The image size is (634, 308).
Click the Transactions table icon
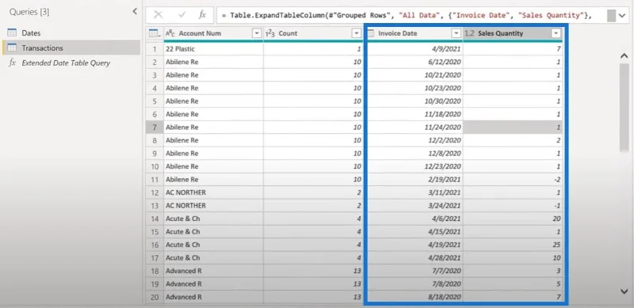(x=12, y=48)
